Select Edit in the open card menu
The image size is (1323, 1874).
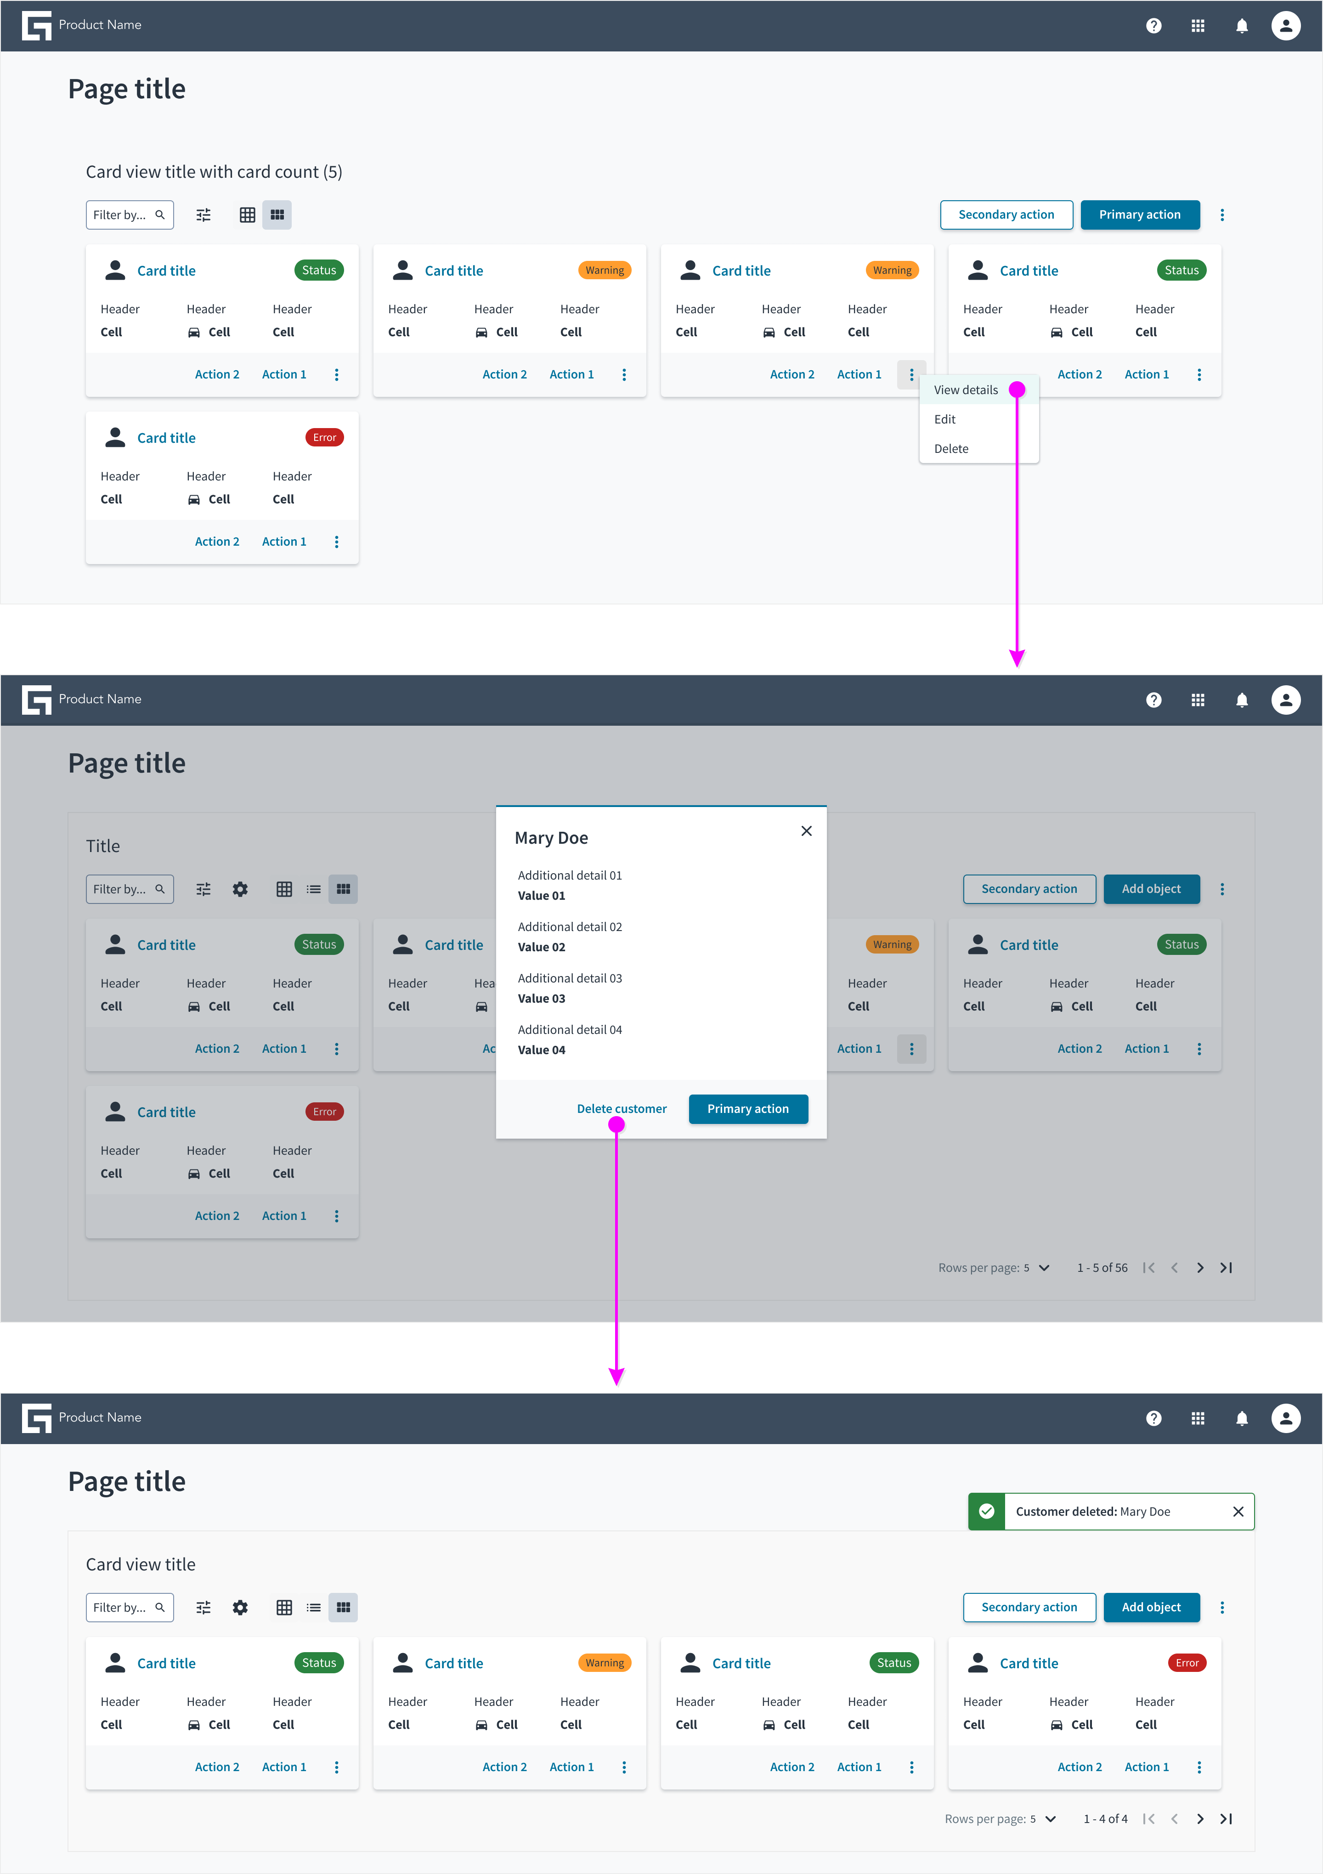[978, 419]
